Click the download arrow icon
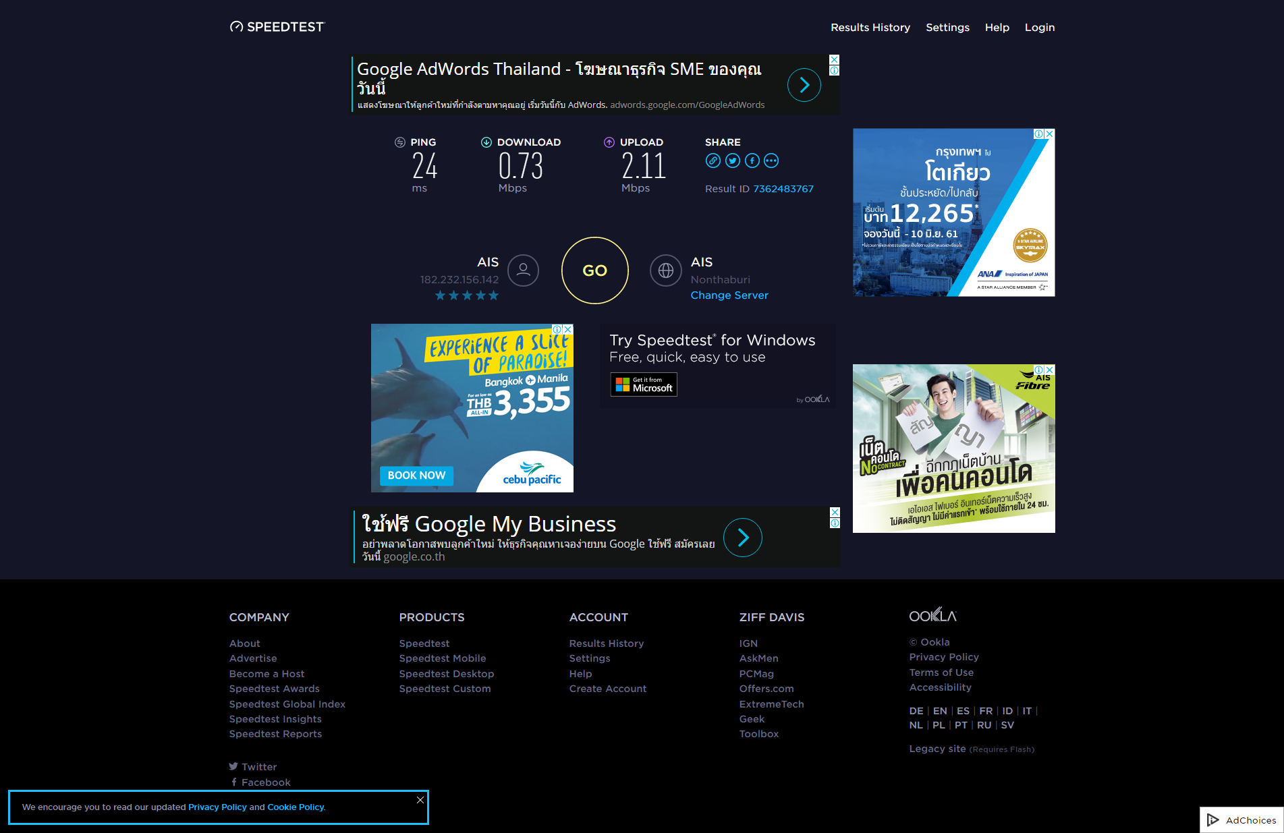The height and width of the screenshot is (833, 1284). pyautogui.click(x=486, y=142)
